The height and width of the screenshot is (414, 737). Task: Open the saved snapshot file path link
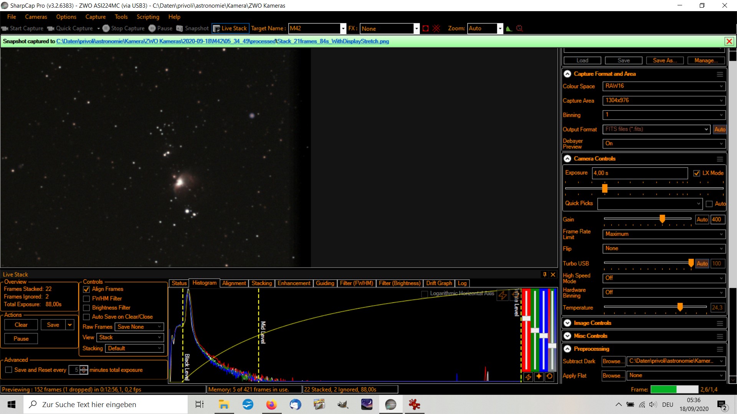(223, 41)
